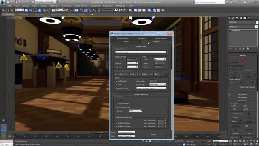Click the Render Setup toolbar icon

tap(154, 10)
